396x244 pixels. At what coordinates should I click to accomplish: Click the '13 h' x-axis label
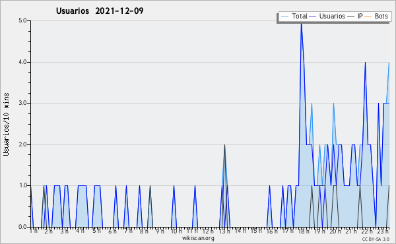(224, 231)
